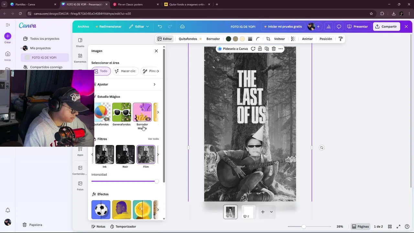Open the Fotos sidebar panel
The height and width of the screenshot is (233, 414).
[80, 186]
